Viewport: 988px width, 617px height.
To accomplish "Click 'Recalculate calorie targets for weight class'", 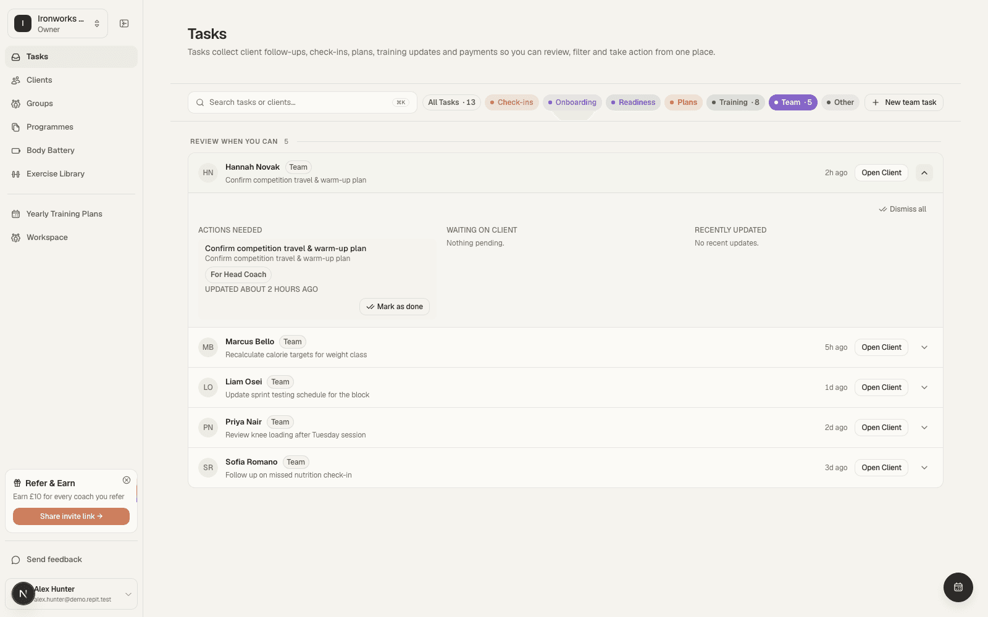I will (296, 355).
